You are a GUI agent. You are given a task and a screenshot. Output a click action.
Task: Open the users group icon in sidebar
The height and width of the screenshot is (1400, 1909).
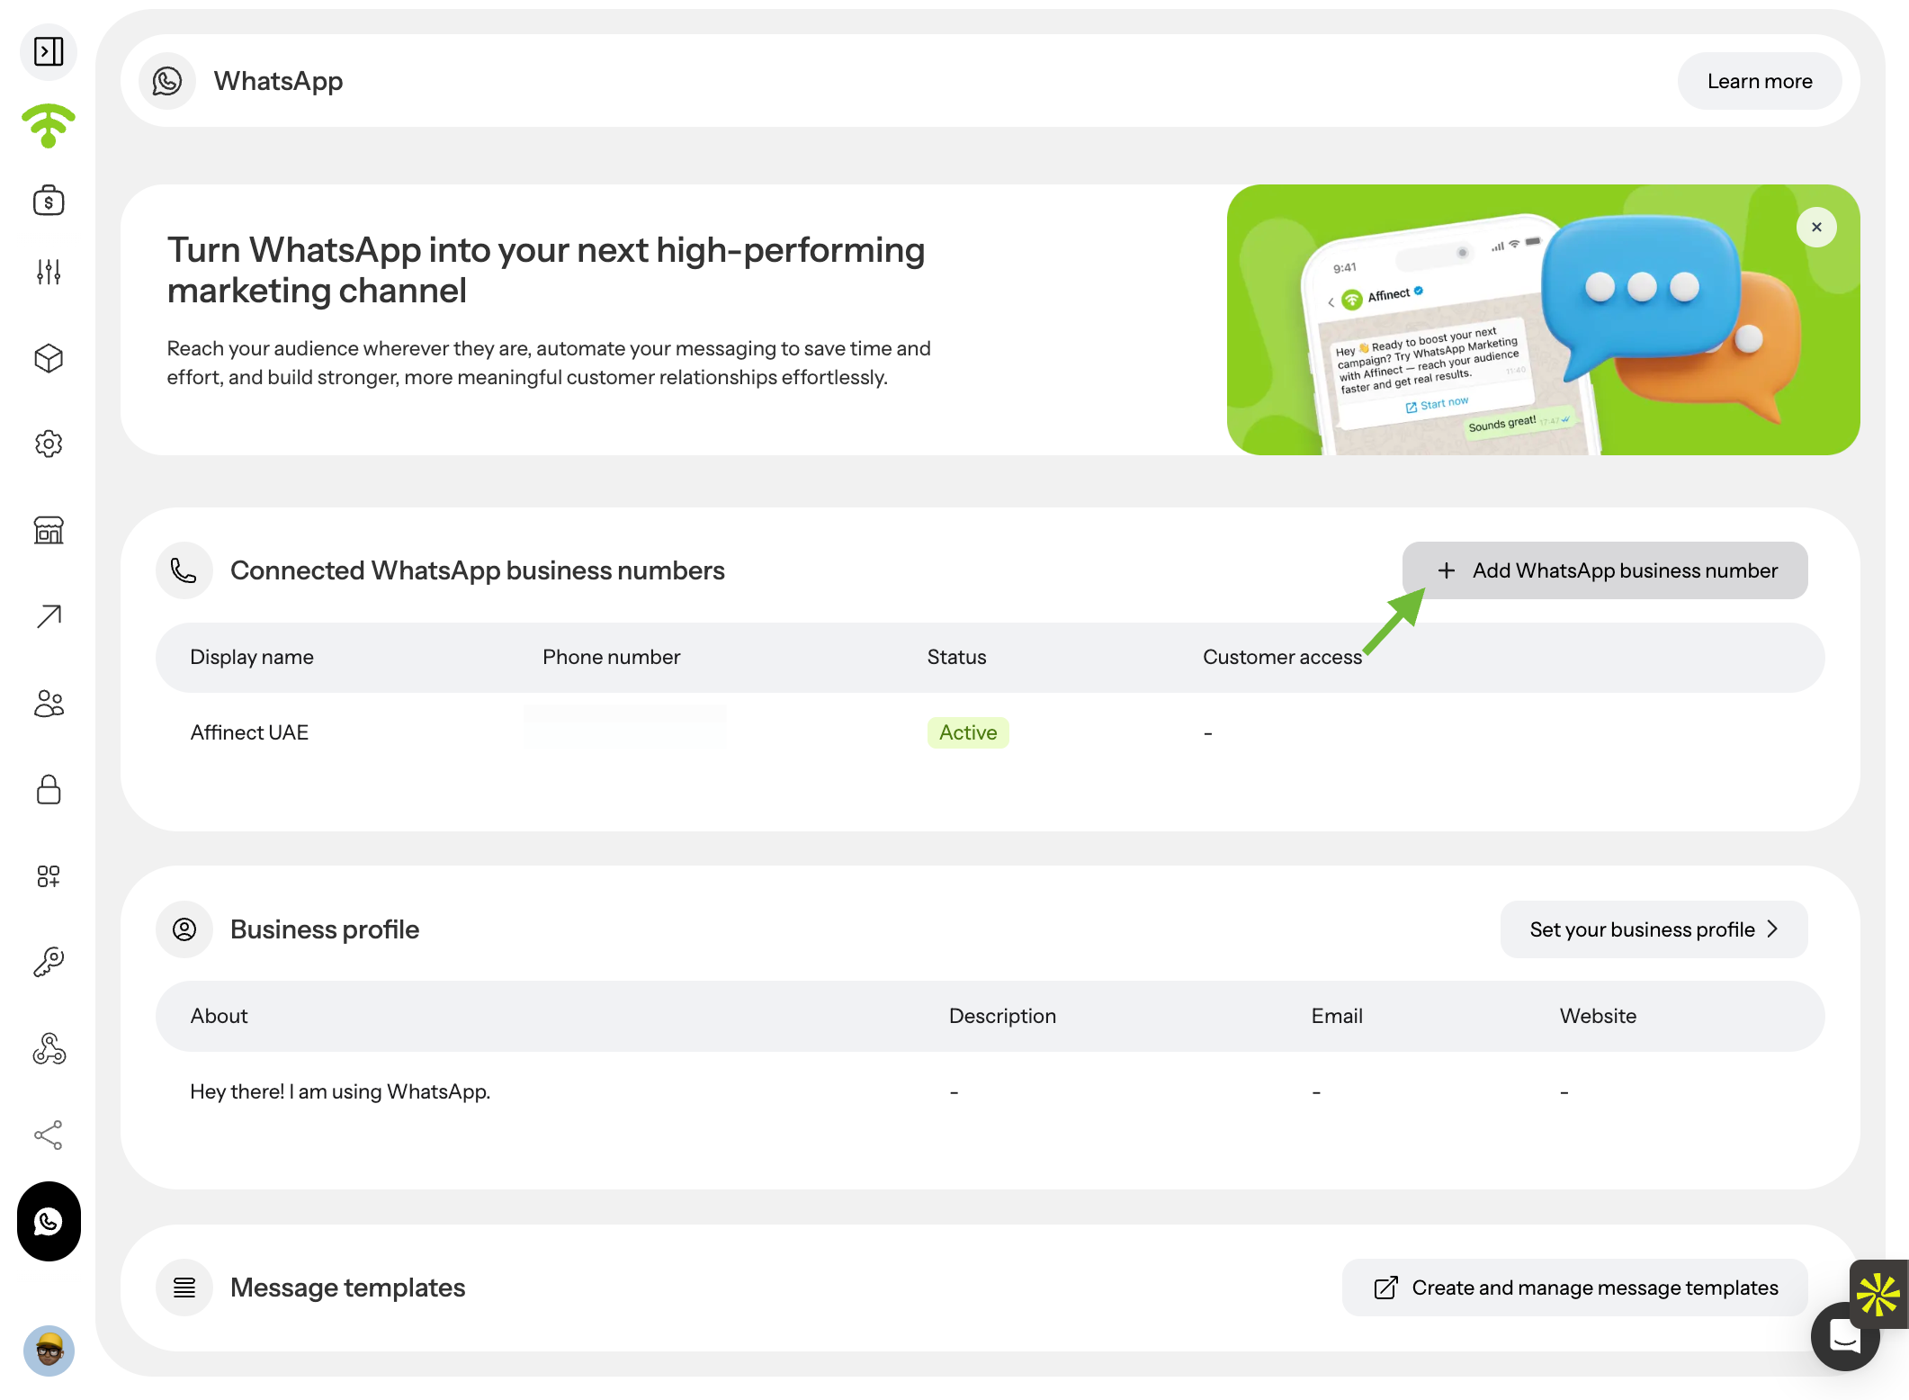(x=49, y=703)
